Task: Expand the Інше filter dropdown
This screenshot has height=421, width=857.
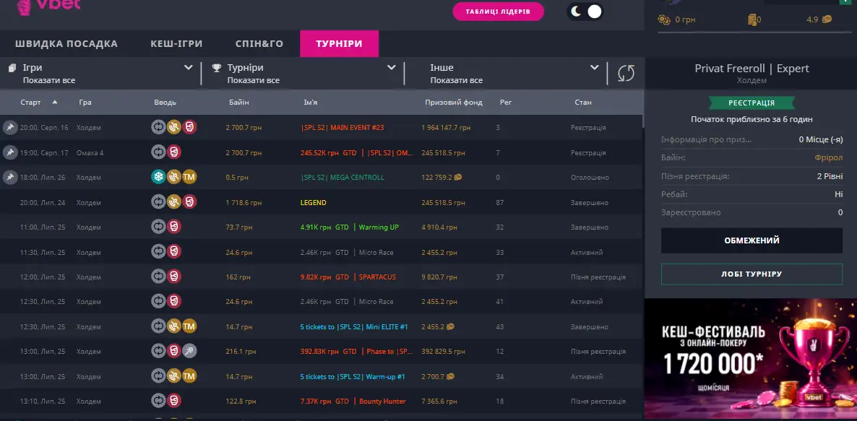Action: pyautogui.click(x=595, y=68)
